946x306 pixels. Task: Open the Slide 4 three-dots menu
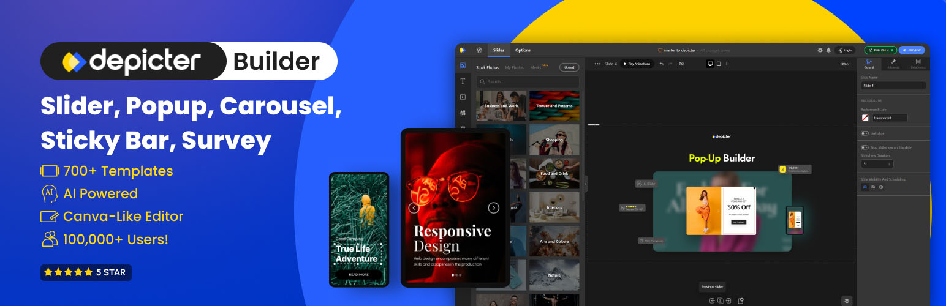pos(597,64)
